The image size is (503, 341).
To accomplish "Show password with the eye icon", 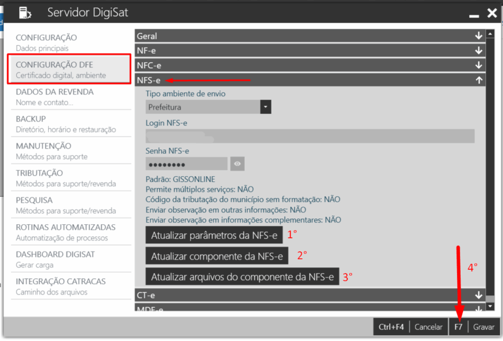I will point(237,164).
